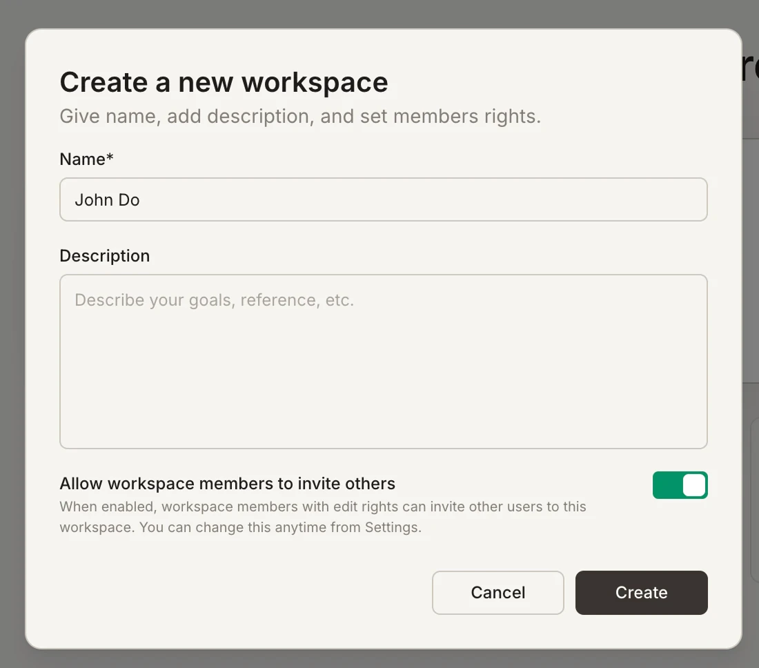Click the dialog subtitle about members rights

(300, 116)
